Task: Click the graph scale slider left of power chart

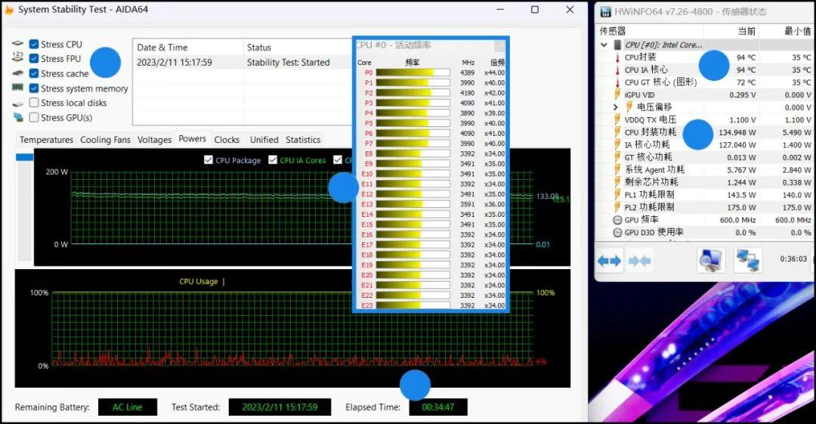Action: point(25,157)
